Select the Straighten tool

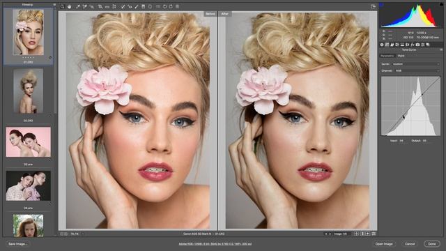107,6
